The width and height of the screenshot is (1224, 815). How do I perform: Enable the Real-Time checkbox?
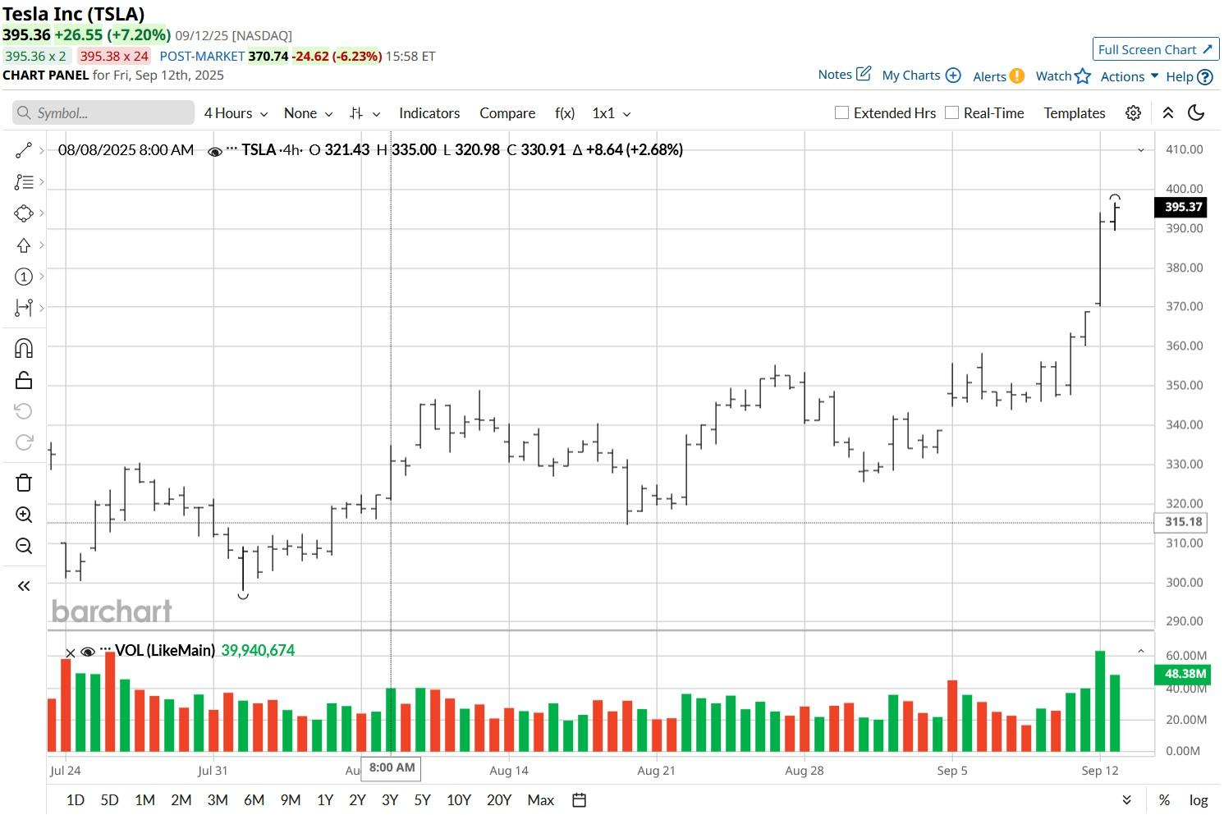click(x=951, y=113)
